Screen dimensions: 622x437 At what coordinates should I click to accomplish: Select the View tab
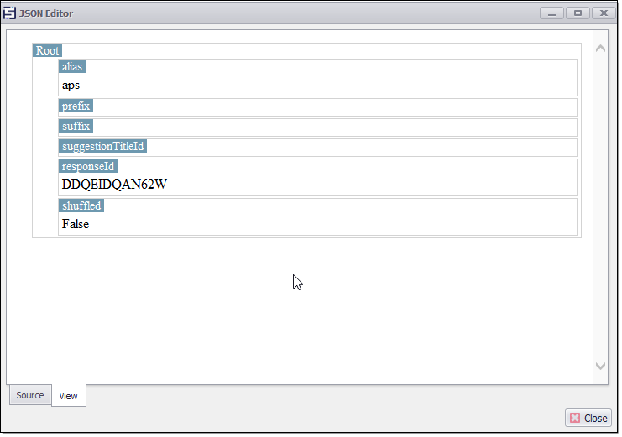coord(68,396)
